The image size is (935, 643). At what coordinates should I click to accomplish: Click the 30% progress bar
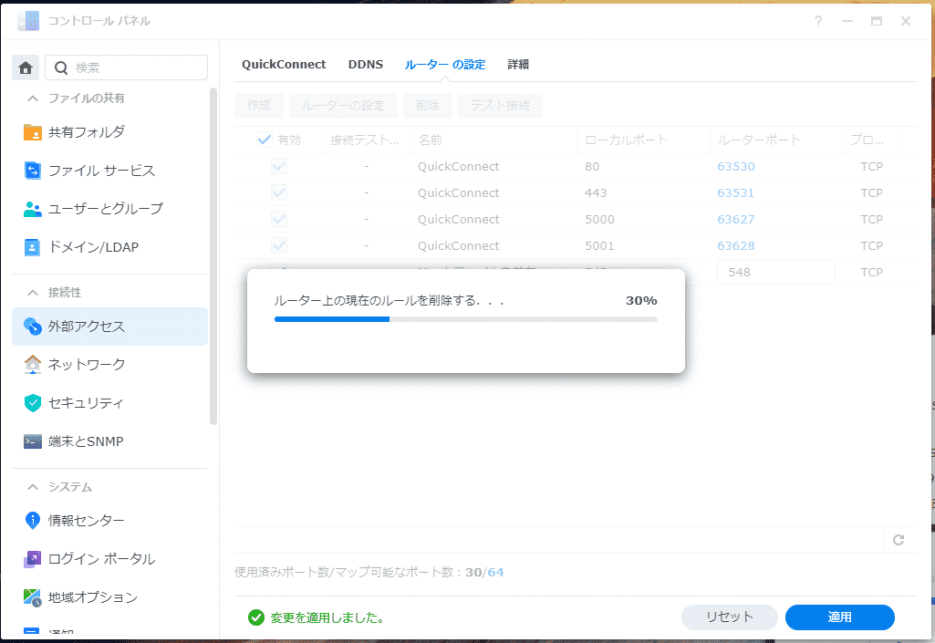coord(466,319)
